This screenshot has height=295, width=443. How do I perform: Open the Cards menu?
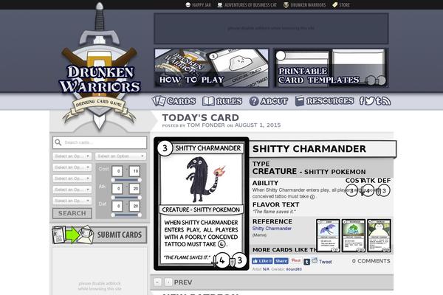coord(174,101)
